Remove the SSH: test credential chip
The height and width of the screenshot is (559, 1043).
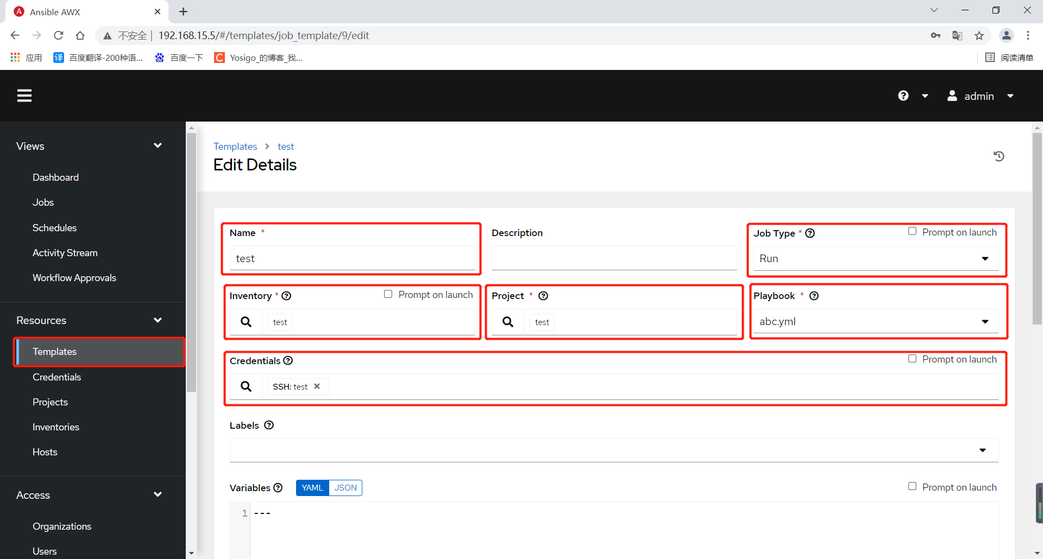tap(317, 386)
